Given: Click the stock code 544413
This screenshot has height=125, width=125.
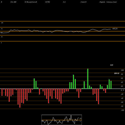Looking at the screenshot, I should 84,2.
